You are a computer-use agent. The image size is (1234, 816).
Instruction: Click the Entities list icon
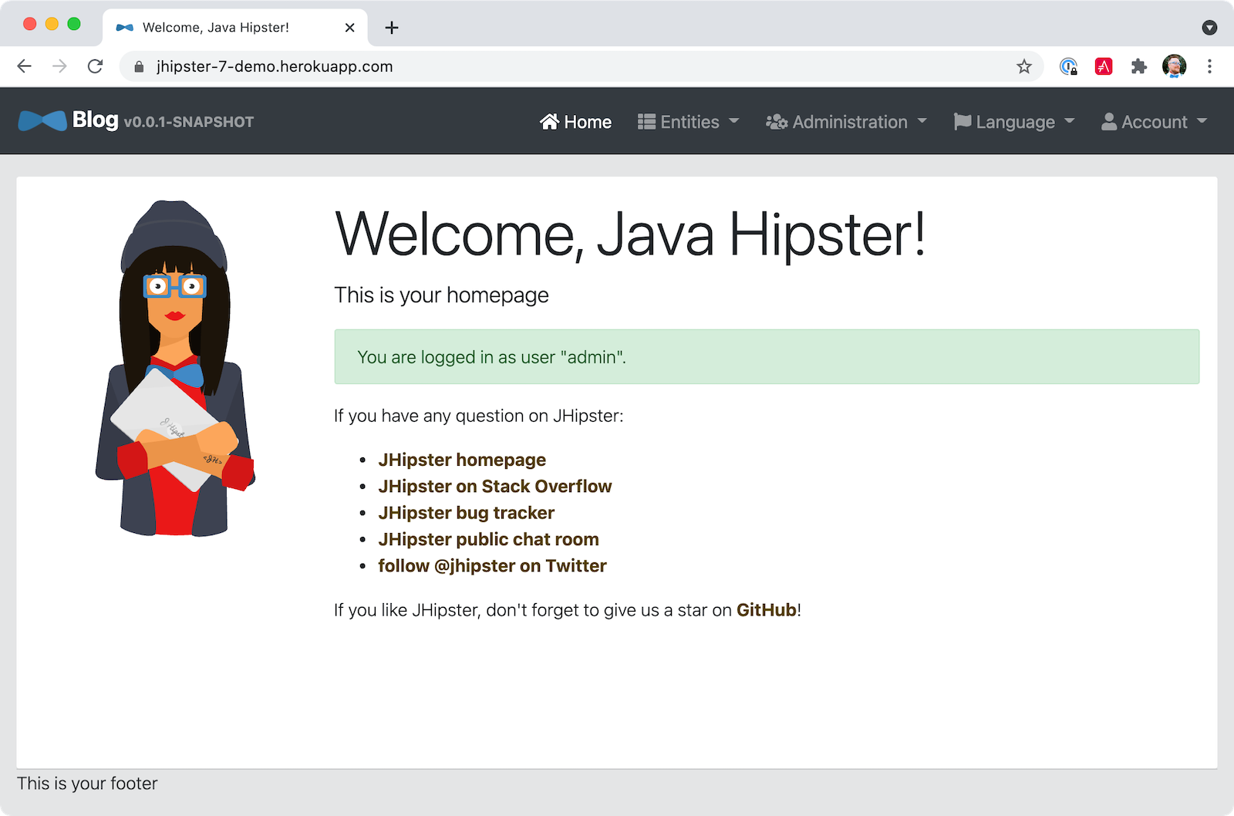point(646,122)
